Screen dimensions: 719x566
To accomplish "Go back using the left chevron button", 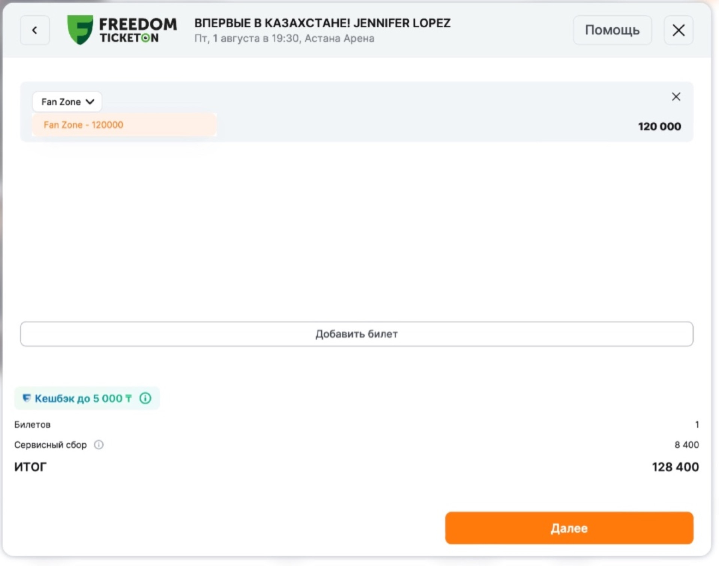I will click(x=34, y=30).
